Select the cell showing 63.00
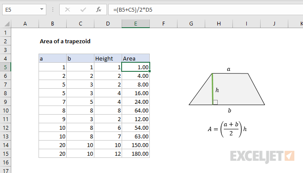303x173 pixels. pyautogui.click(x=135, y=136)
